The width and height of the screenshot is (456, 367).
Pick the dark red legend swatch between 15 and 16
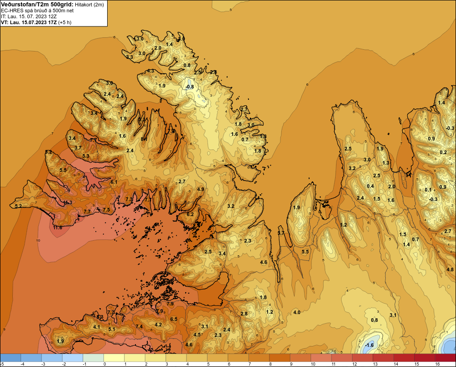tap(425, 358)
